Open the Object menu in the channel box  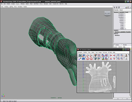click(x=121, y=10)
